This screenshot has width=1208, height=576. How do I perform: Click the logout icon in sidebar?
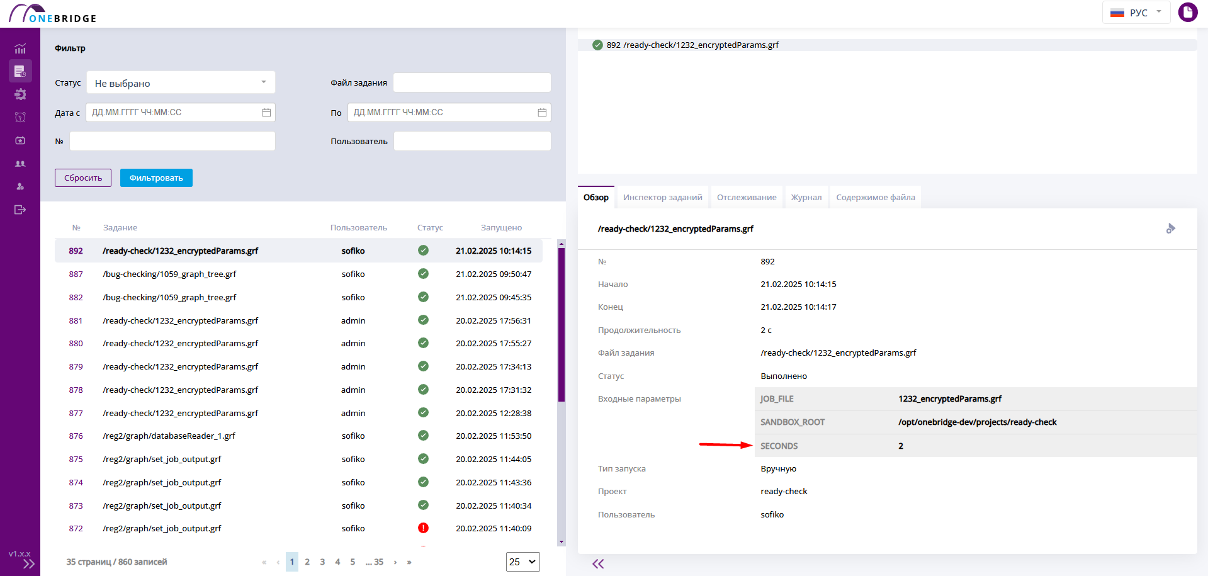pyautogui.click(x=20, y=210)
